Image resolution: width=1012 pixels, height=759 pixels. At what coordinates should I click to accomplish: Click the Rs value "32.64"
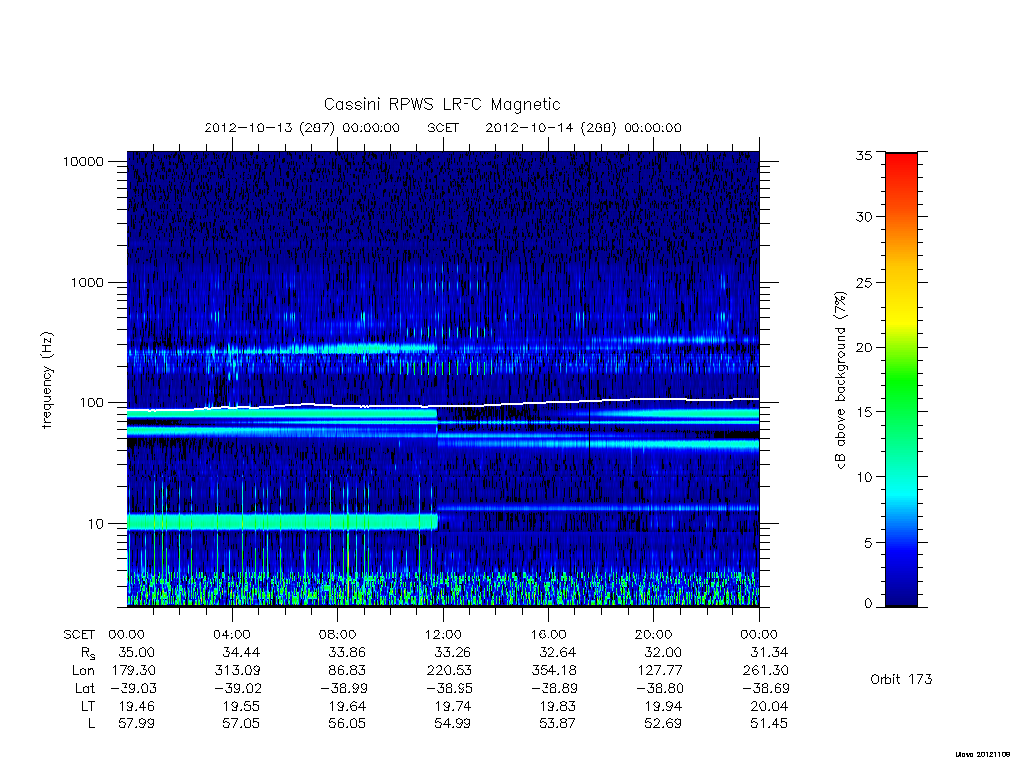(x=557, y=652)
